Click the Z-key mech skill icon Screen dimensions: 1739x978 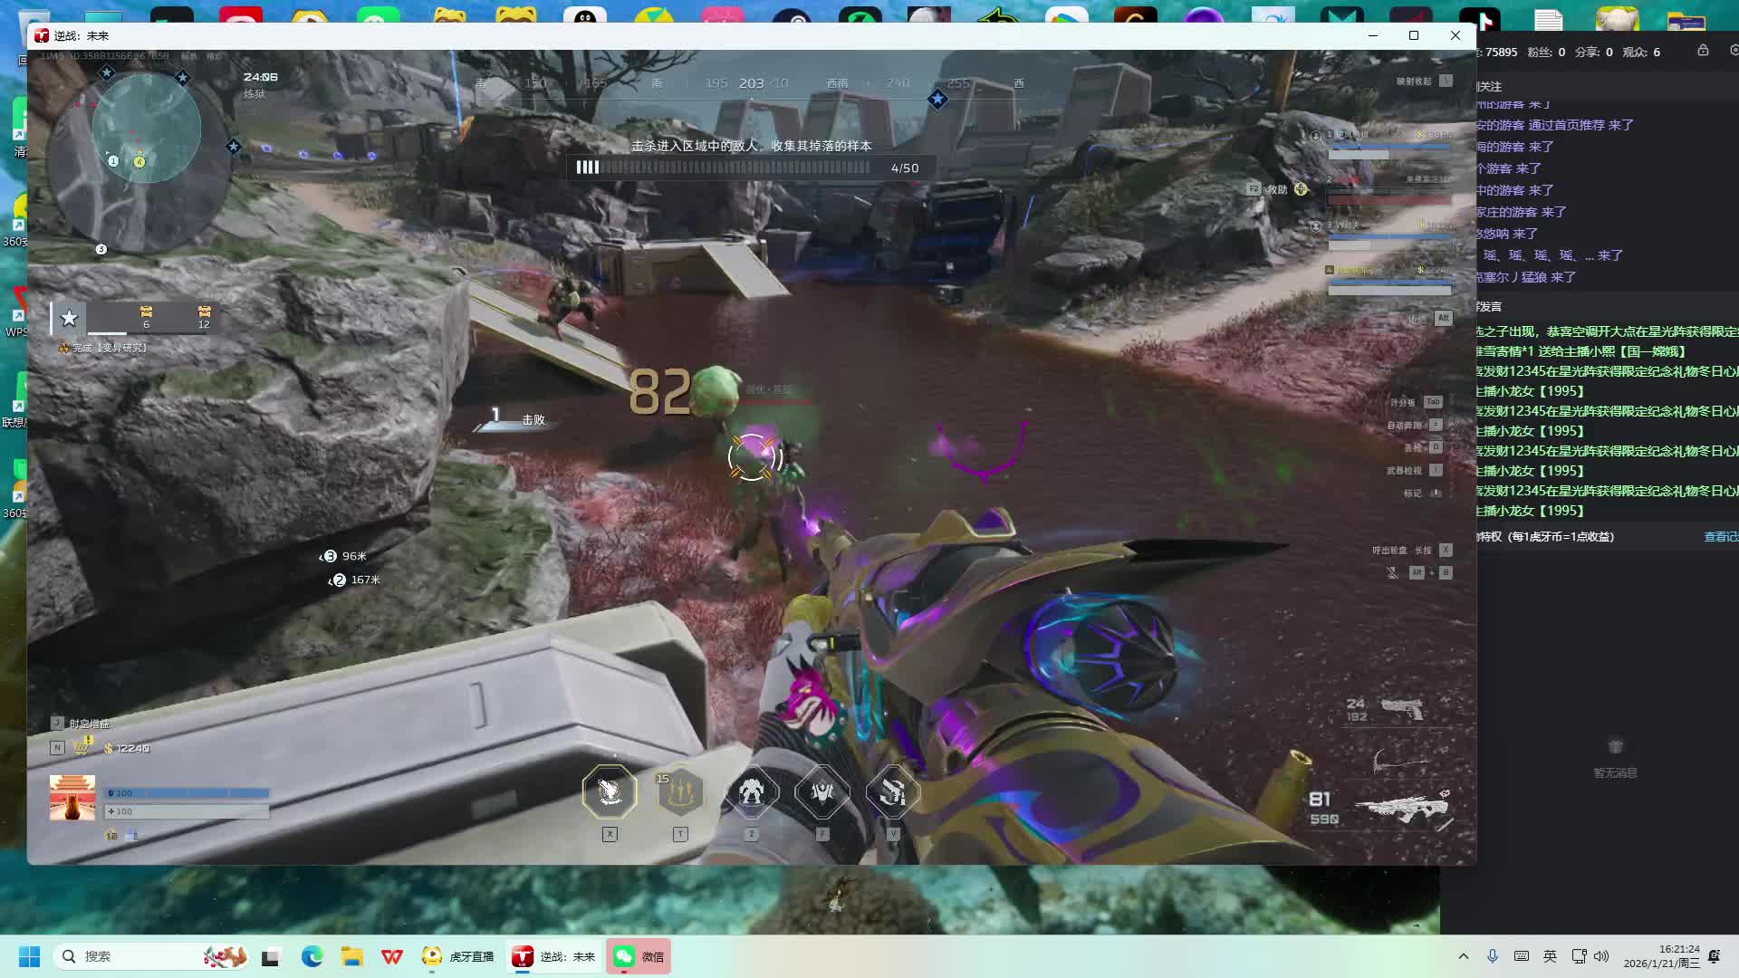pyautogui.click(x=751, y=792)
